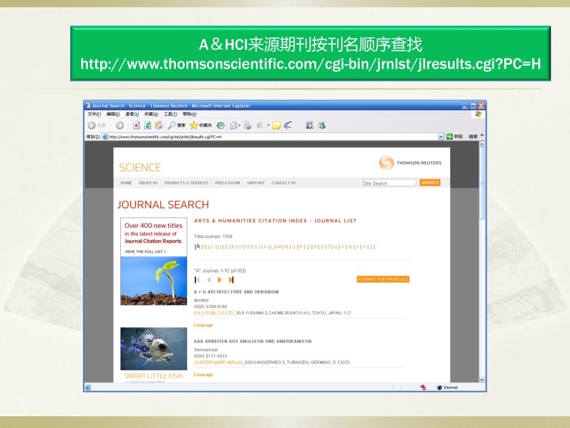Click the Messenger people toolbar icon
Image resolution: width=570 pixels, height=428 pixels.
321,125
